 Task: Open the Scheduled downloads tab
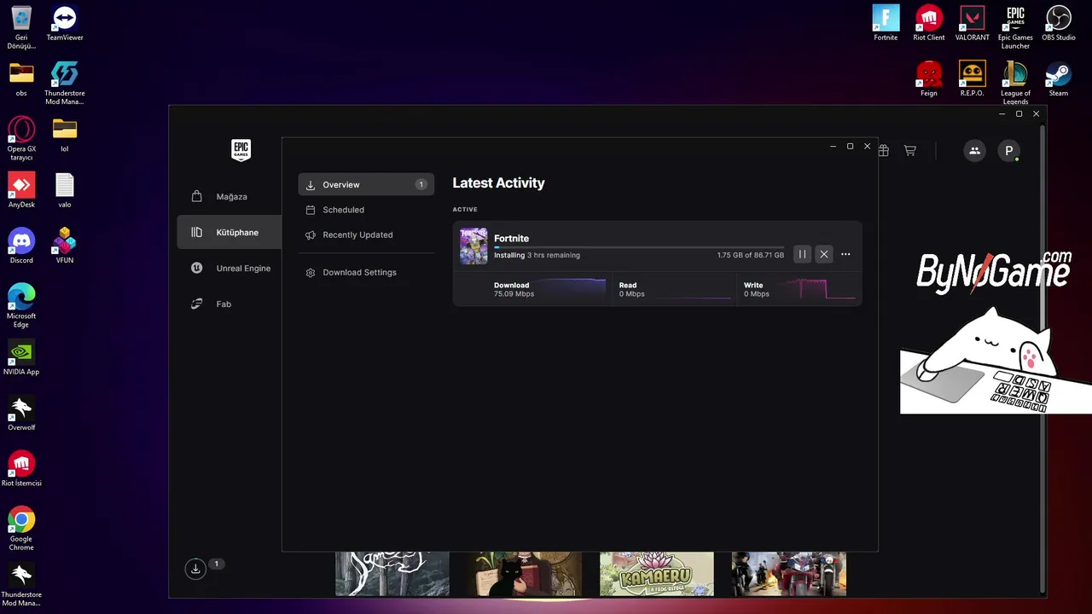tap(366, 210)
